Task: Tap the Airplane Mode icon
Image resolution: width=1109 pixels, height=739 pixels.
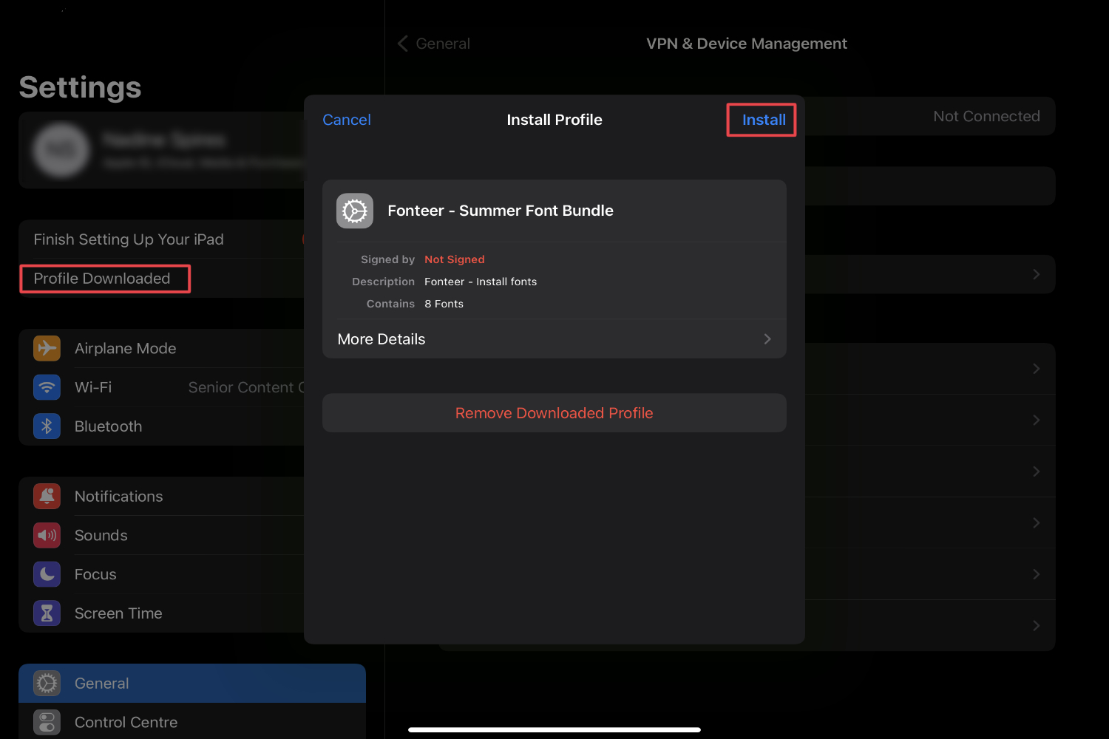Action: 47,348
